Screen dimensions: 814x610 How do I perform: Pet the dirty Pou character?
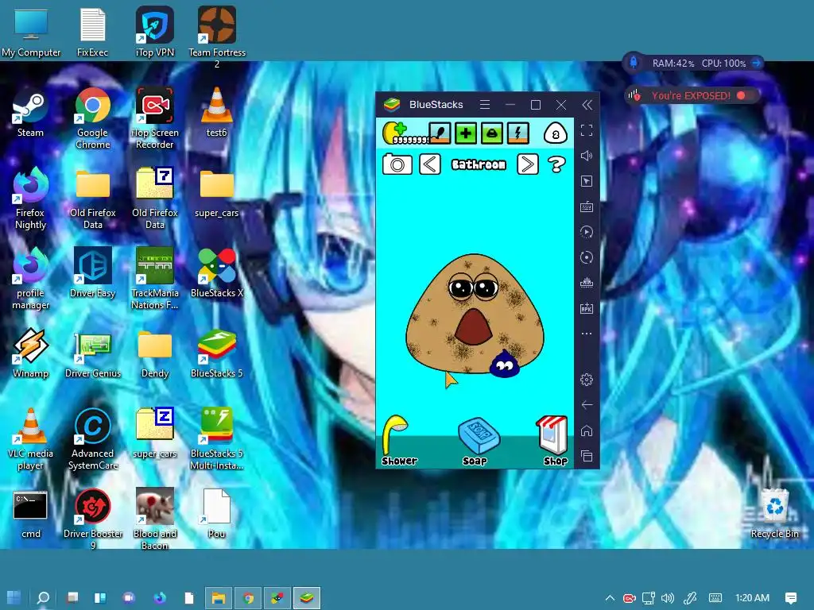click(475, 313)
